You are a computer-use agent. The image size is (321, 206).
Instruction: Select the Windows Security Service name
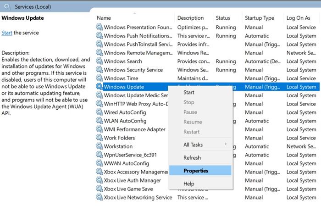point(133,70)
